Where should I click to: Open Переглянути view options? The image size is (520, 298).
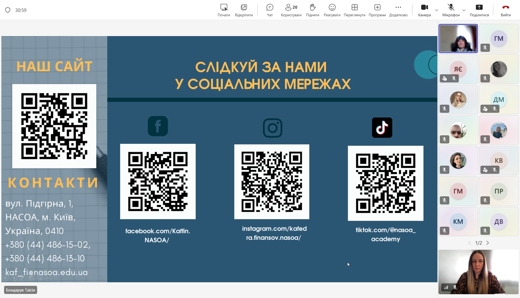coord(355,10)
